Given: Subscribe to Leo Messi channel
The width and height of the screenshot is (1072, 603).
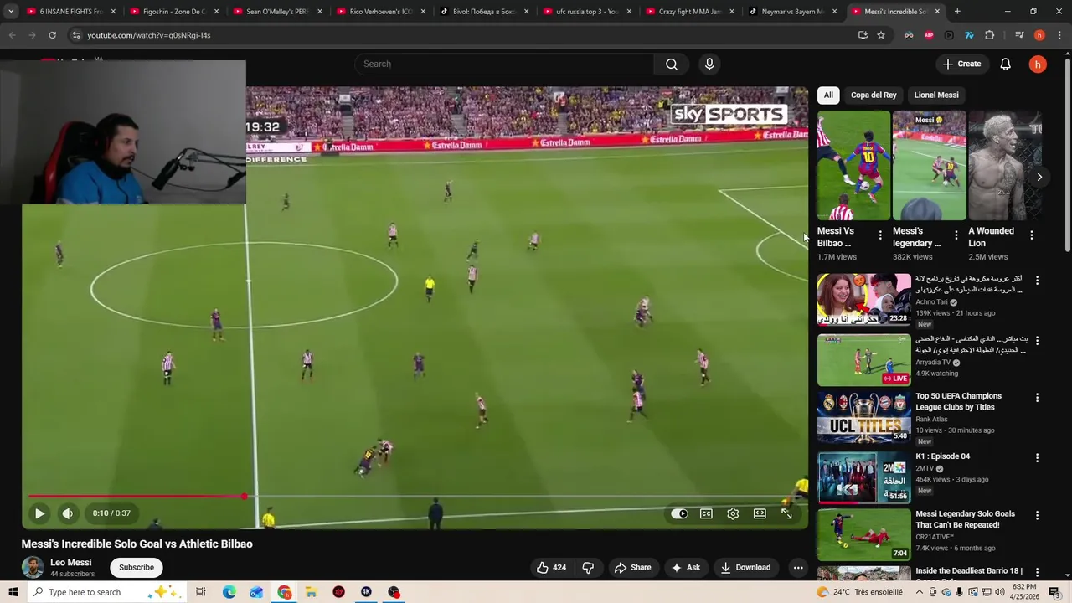Looking at the screenshot, I should (137, 567).
